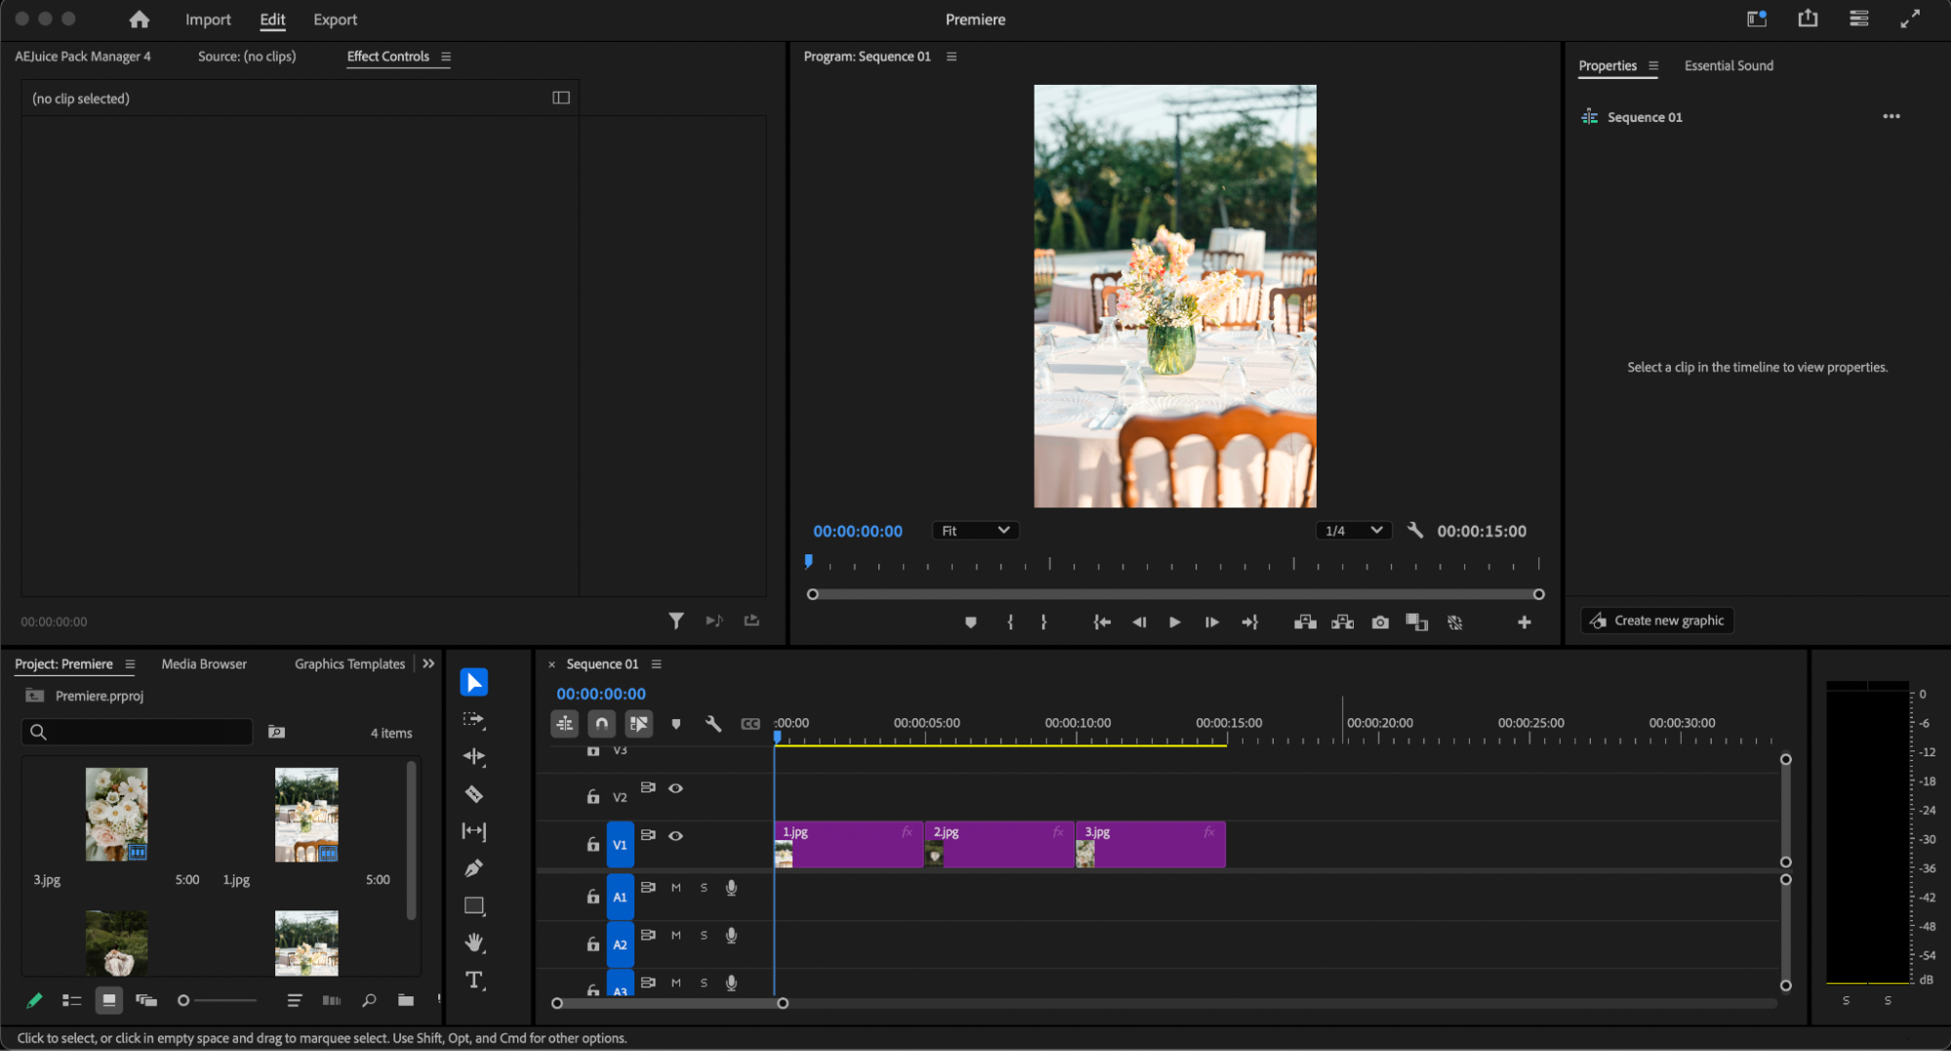Open the Fit zoom level dropdown
This screenshot has height=1051, width=1951.
(x=975, y=531)
